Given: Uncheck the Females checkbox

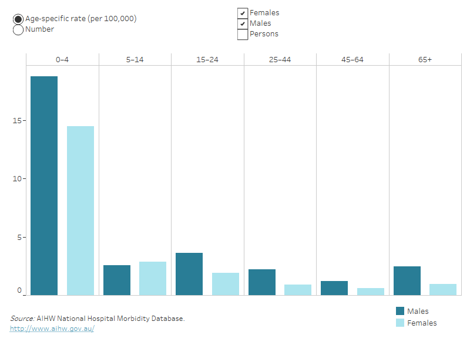Looking at the screenshot, I should point(243,13).
